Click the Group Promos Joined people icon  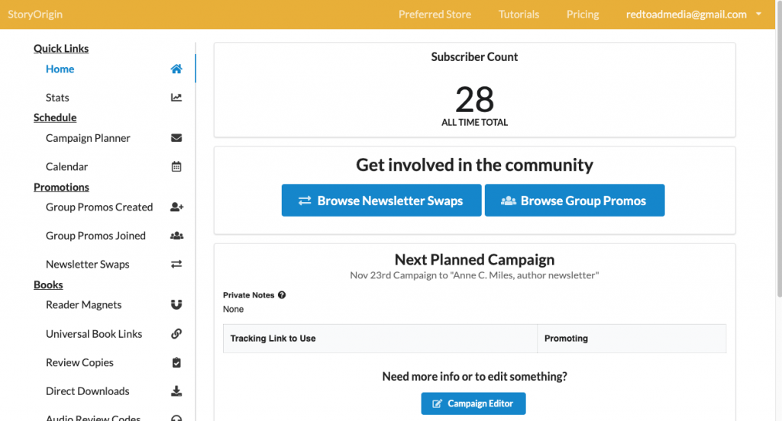(x=177, y=236)
